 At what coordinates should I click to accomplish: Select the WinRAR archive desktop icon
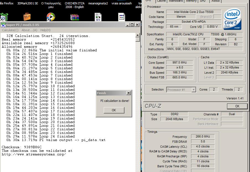coord(74,17)
